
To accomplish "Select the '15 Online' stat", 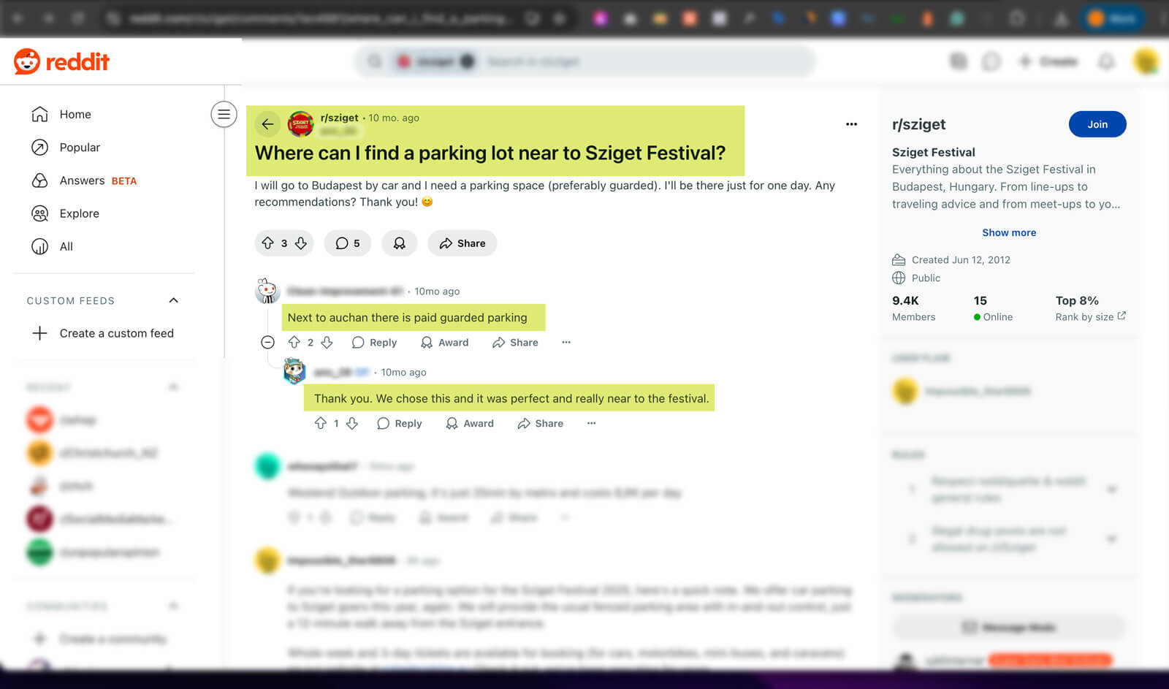I will click(993, 308).
